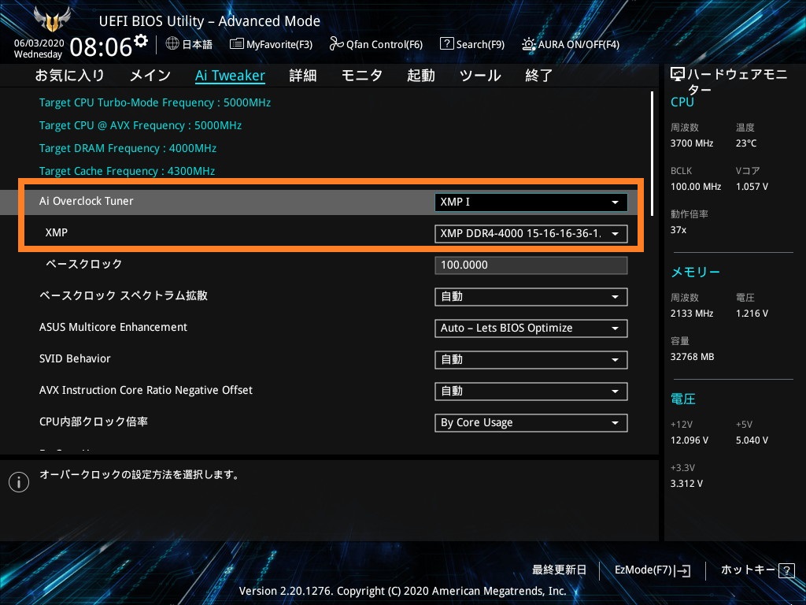The height and width of the screenshot is (605, 806).
Task: Open the モニタ tab
Action: click(x=362, y=76)
